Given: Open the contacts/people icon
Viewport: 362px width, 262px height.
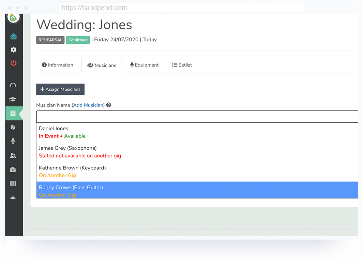Looking at the screenshot, I should coord(13,155).
